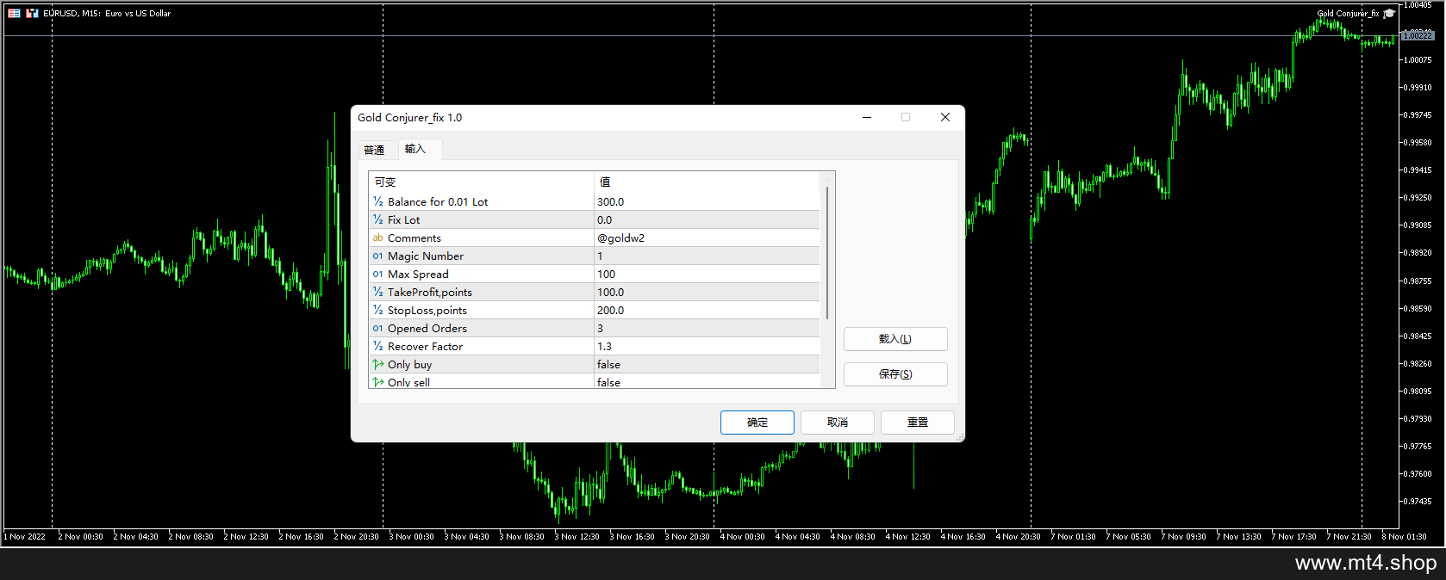This screenshot has height=580, width=1446.
Task: Edit the Max Spread value 100
Action: (707, 274)
